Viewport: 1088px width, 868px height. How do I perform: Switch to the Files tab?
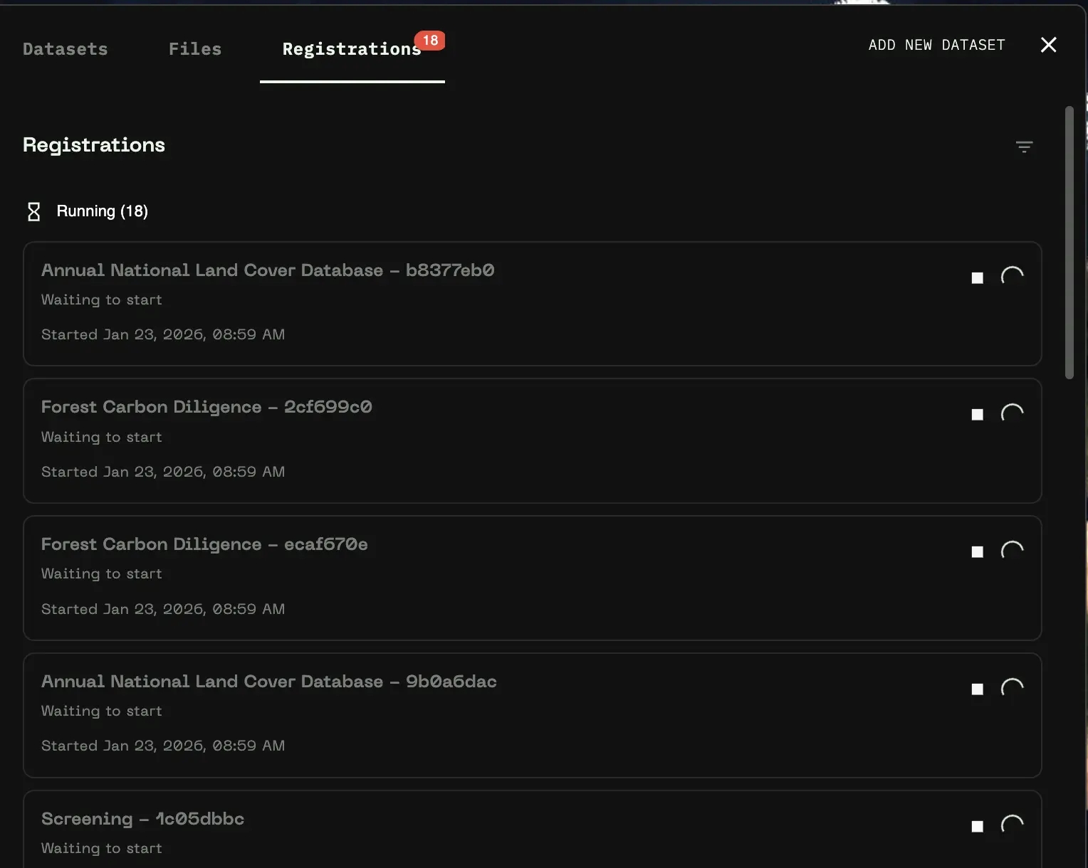coord(195,49)
